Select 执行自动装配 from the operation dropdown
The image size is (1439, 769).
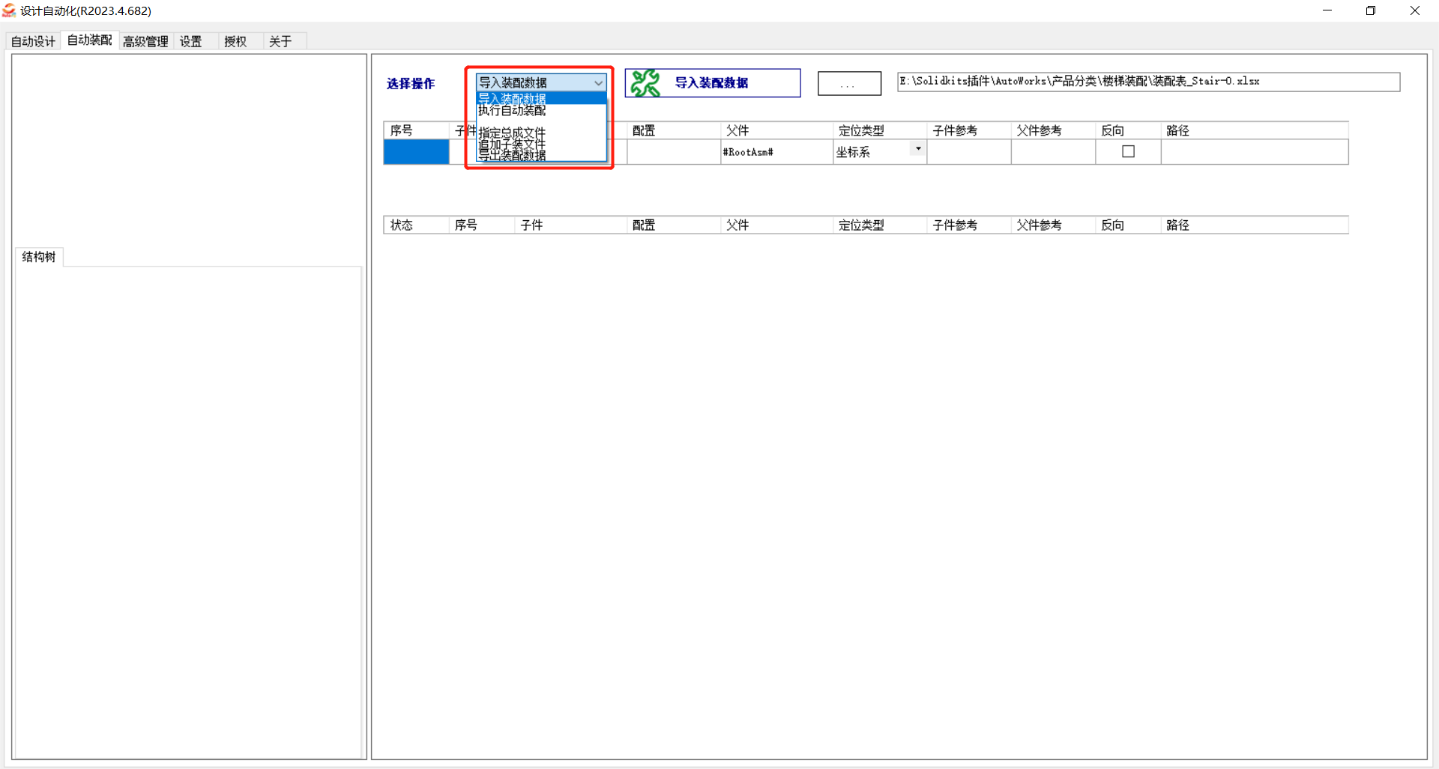[x=513, y=110]
